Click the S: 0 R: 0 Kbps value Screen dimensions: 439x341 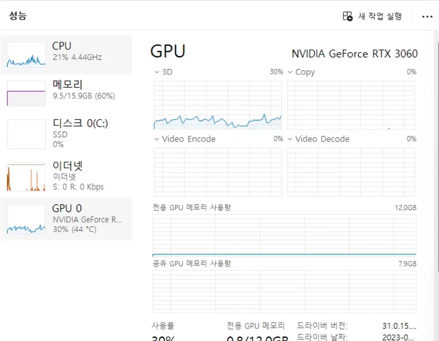point(78,187)
